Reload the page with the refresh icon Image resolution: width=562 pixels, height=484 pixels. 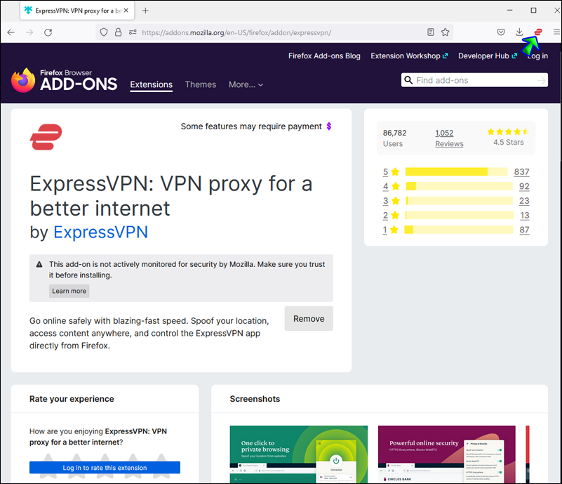pyautogui.click(x=48, y=32)
